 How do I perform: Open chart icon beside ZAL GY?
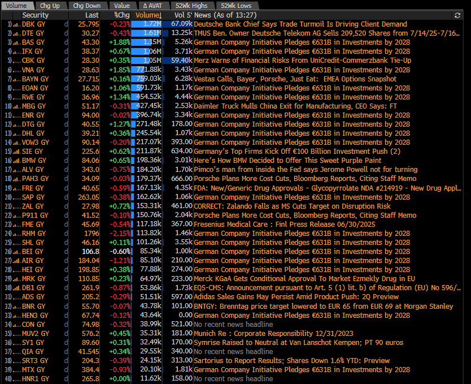click(16, 206)
